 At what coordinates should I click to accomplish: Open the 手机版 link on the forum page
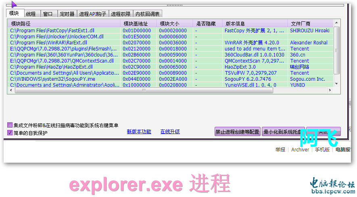tap(322, 150)
